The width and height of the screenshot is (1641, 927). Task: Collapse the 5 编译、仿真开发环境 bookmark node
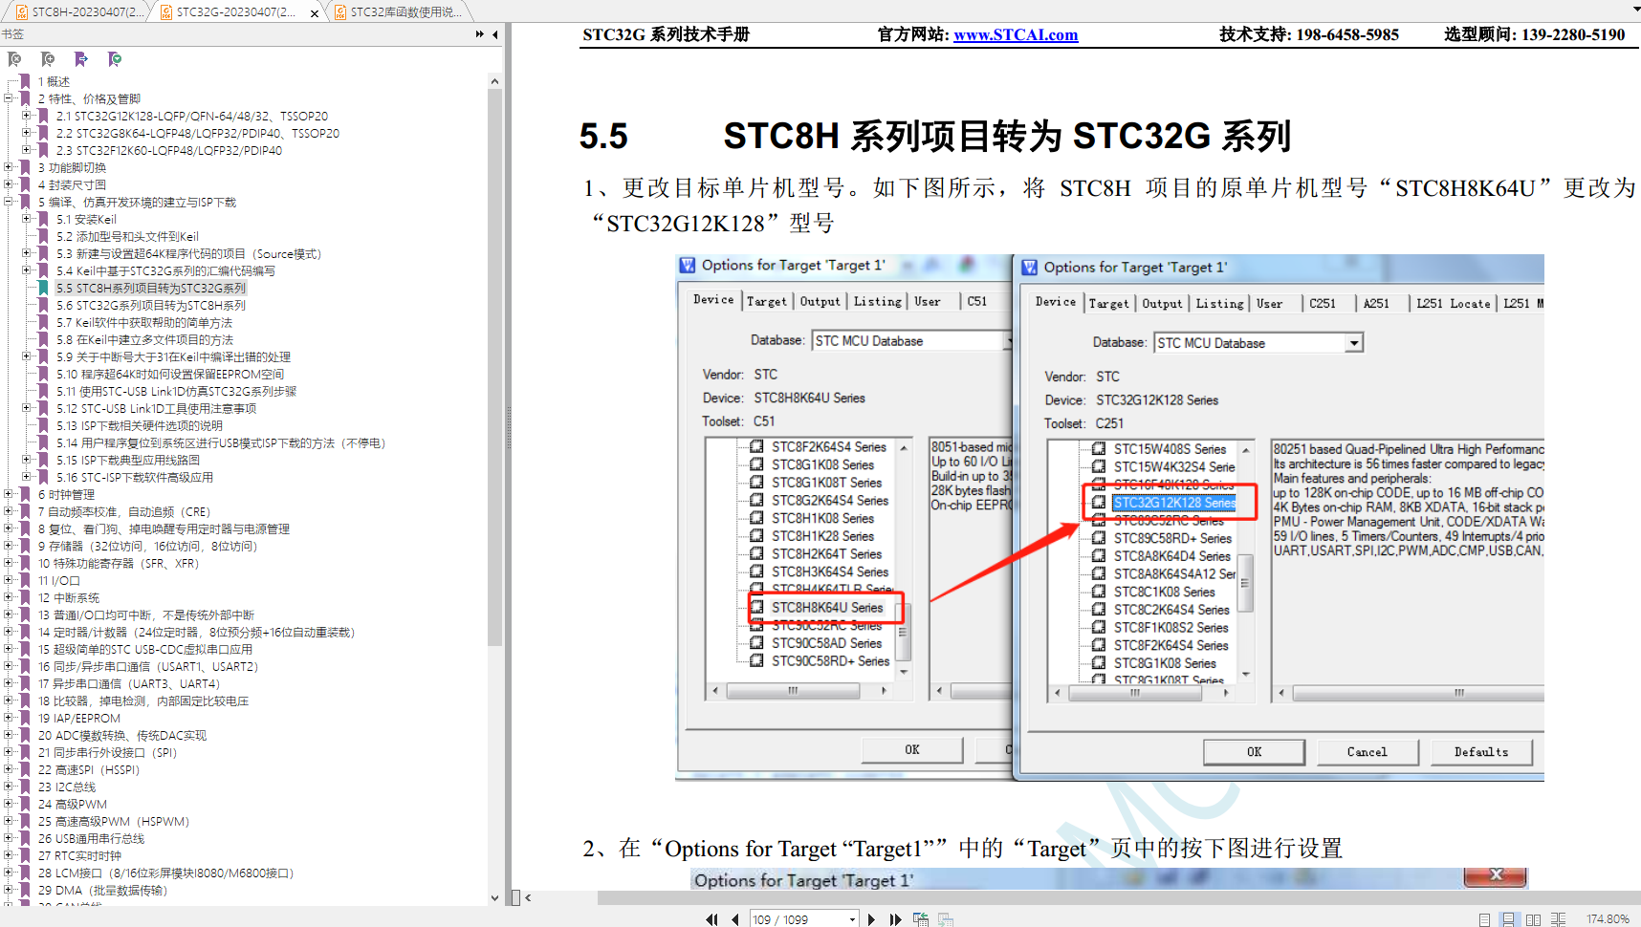click(x=9, y=202)
